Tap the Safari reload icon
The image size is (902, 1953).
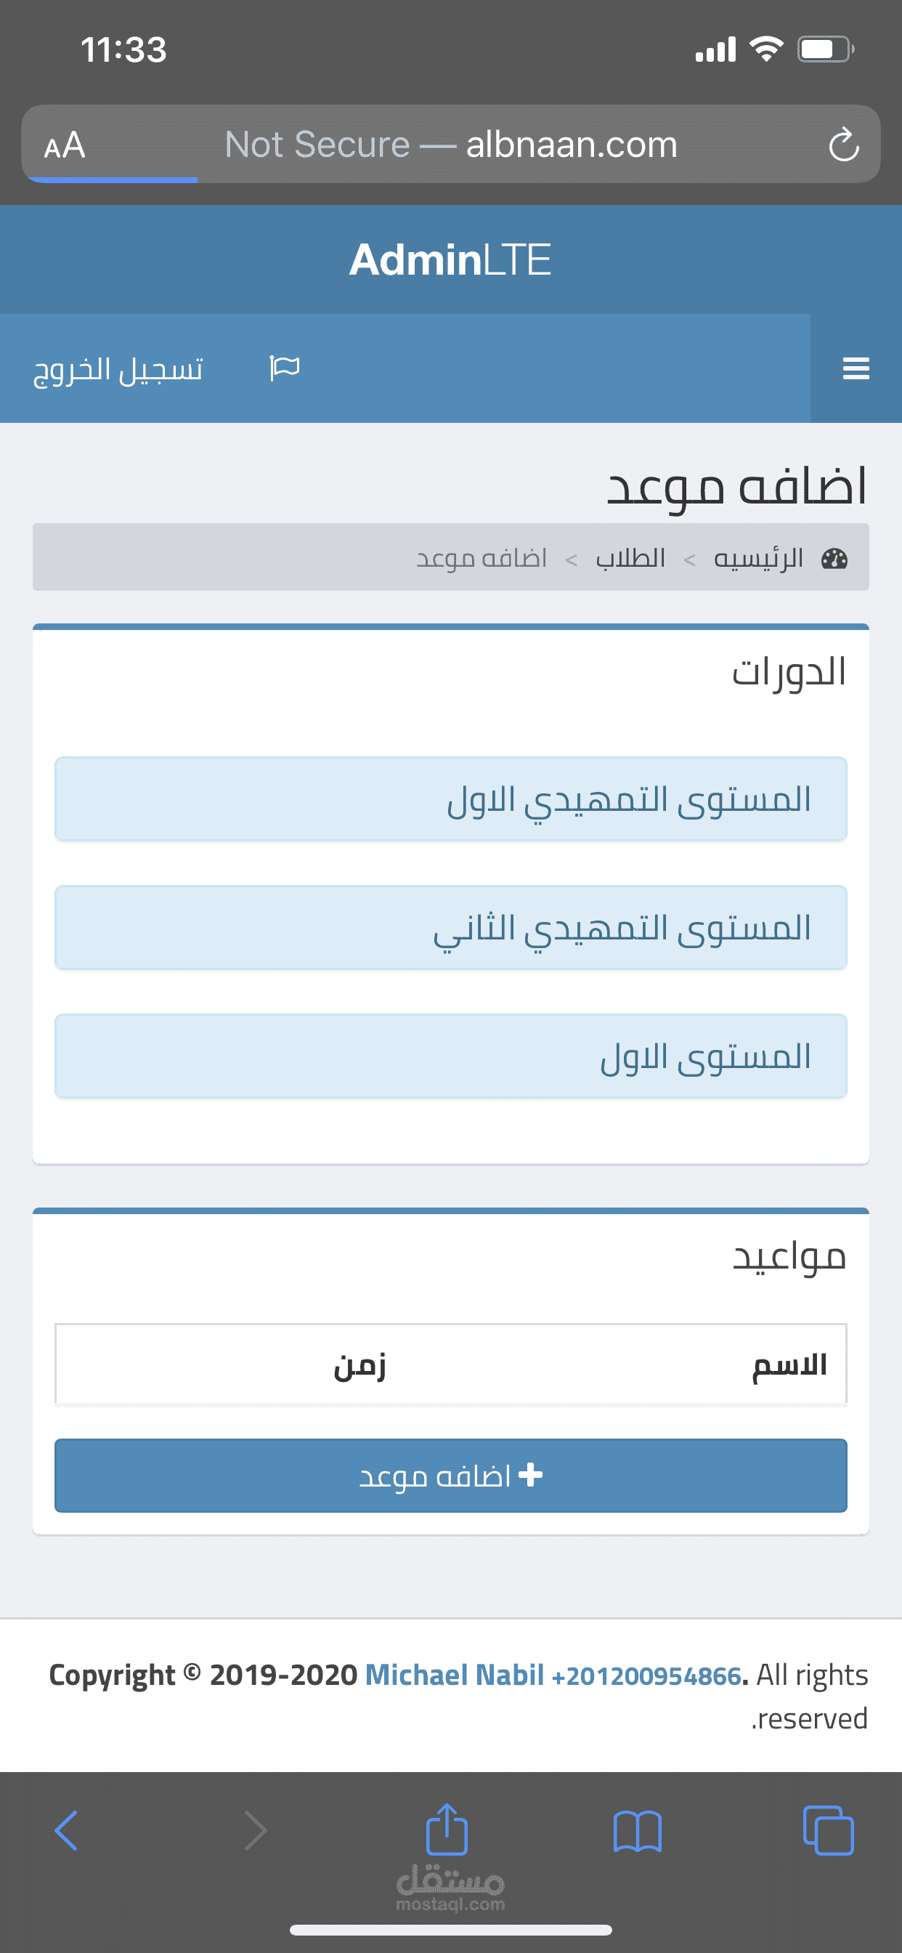pyautogui.click(x=843, y=145)
